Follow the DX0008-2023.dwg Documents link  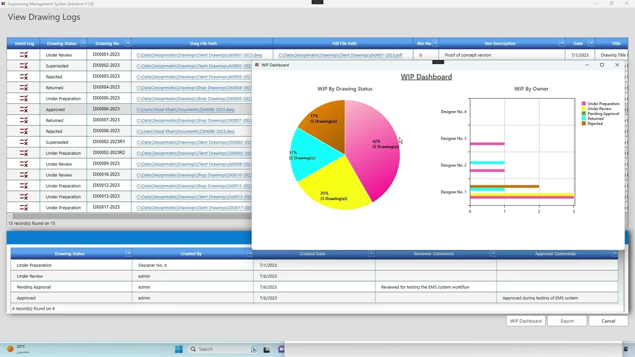tap(186, 131)
